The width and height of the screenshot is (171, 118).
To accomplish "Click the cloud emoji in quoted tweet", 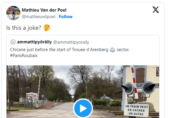I will (x=113, y=50).
